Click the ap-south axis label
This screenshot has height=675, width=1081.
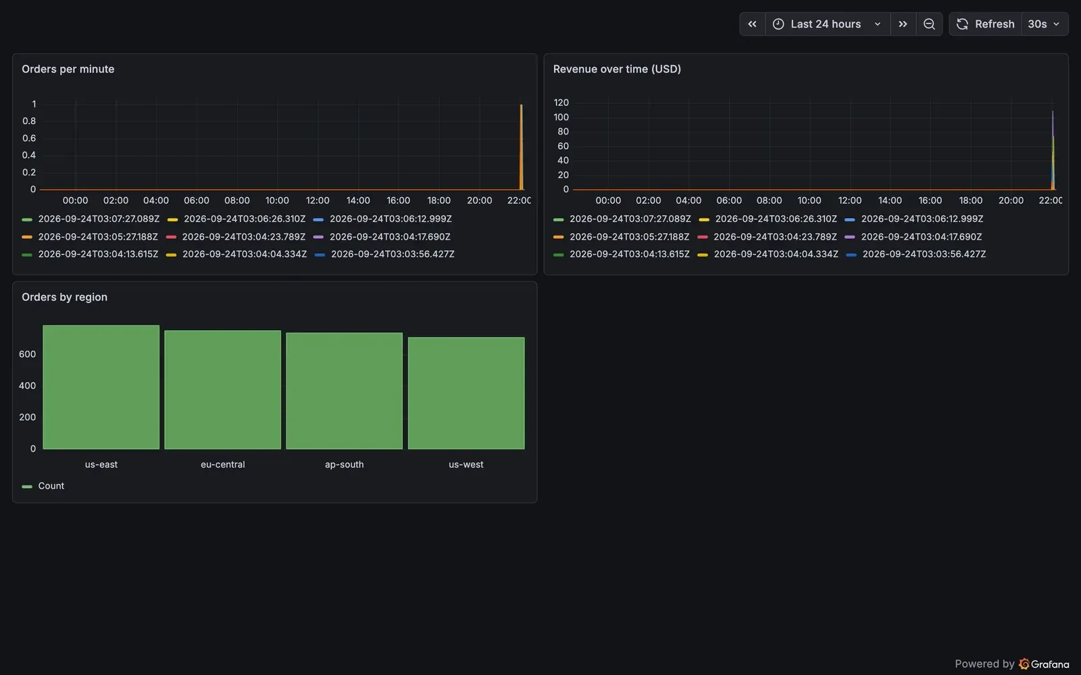[x=345, y=464]
